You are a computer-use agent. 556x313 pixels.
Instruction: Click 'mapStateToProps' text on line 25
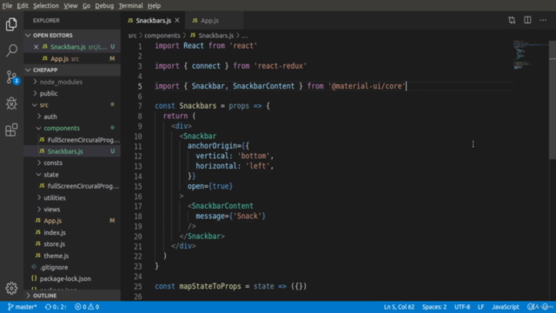210,286
